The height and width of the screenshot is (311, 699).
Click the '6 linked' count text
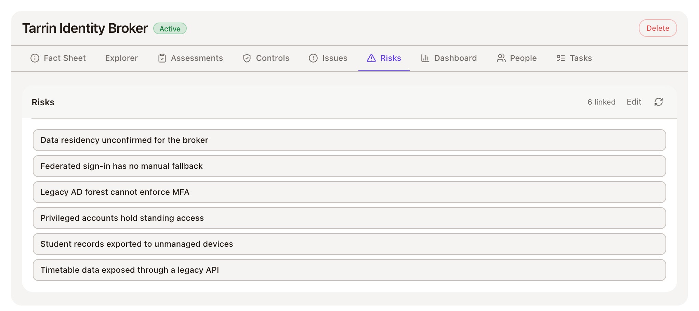[601, 102]
